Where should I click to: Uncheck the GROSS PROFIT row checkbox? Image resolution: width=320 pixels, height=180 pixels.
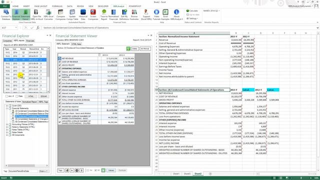(x=59, y=65)
